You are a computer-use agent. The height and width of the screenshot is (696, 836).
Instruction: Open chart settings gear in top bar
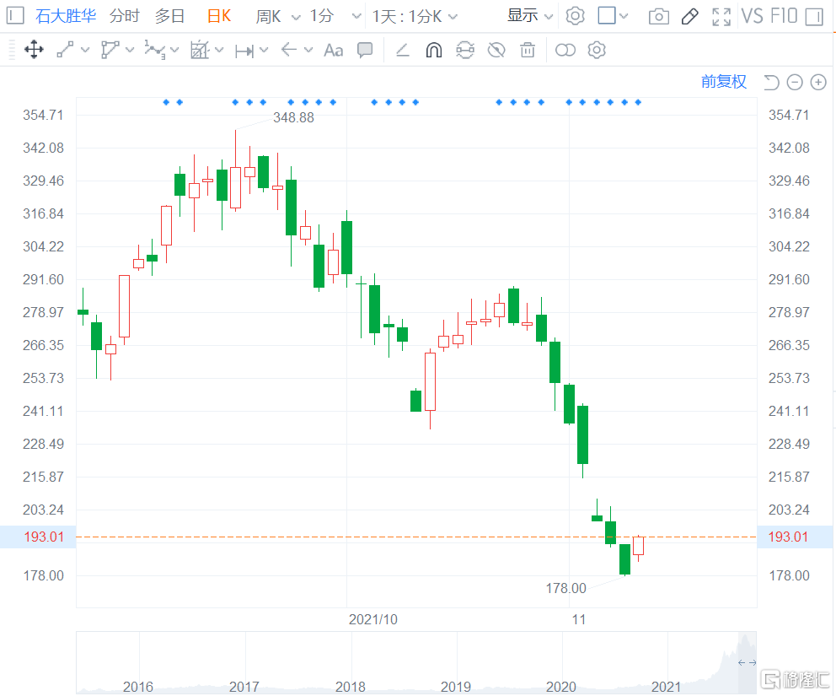pos(575,16)
